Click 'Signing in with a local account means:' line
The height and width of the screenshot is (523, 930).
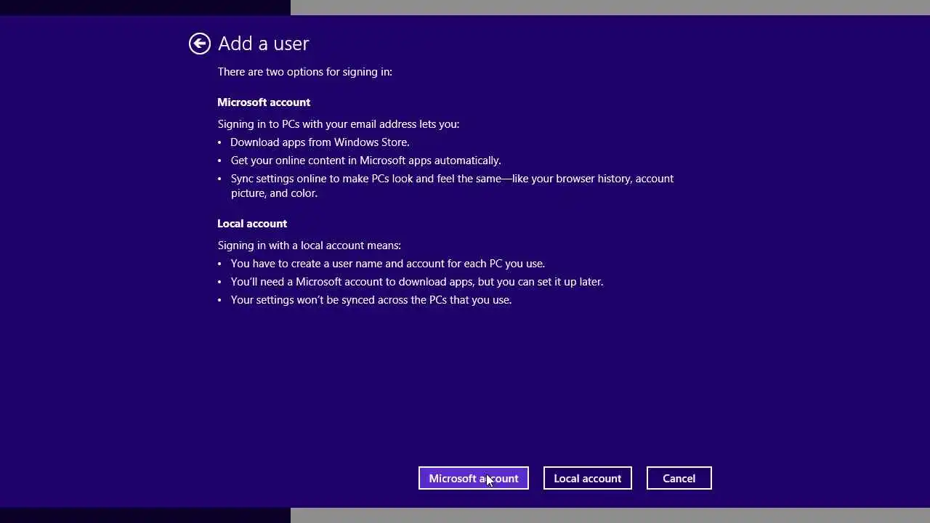[310, 246]
